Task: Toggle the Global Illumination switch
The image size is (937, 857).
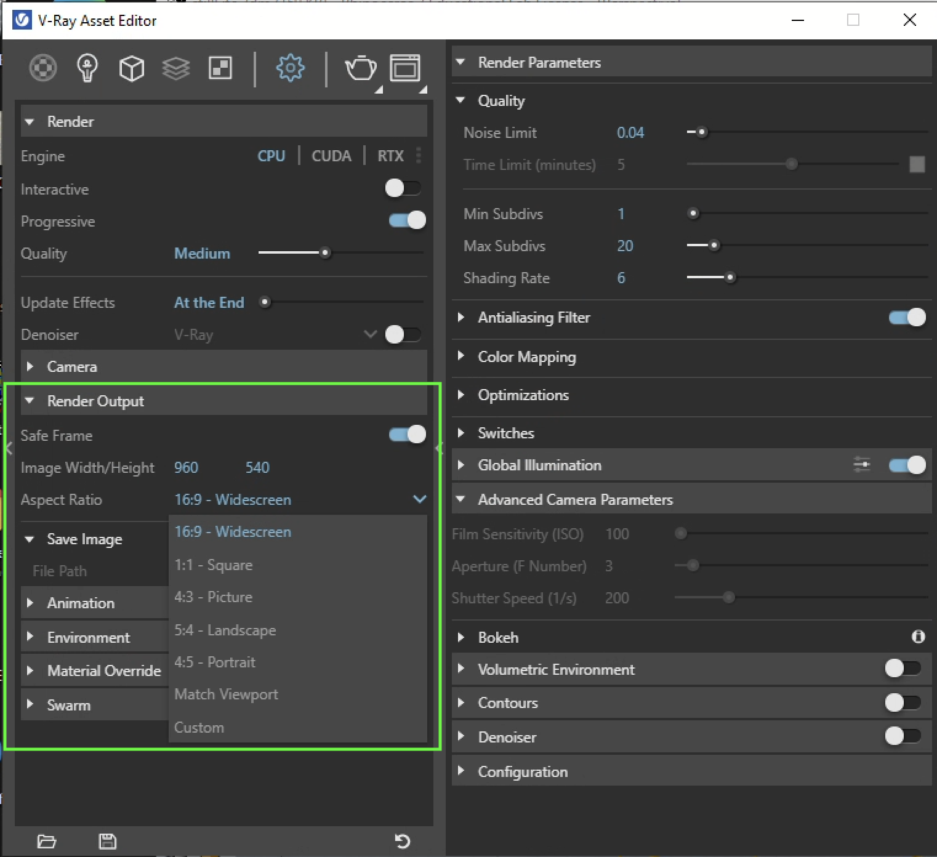Action: click(x=907, y=465)
